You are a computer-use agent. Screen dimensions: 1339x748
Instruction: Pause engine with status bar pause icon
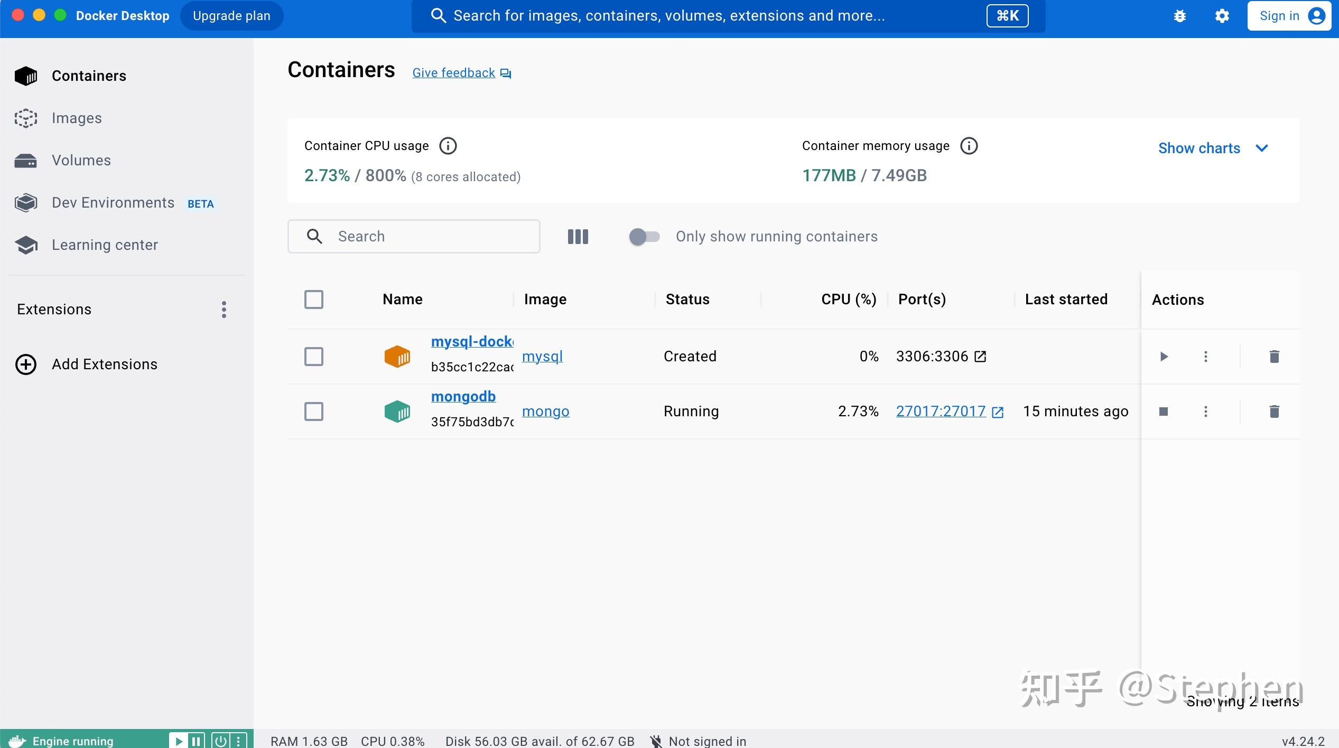tap(196, 741)
